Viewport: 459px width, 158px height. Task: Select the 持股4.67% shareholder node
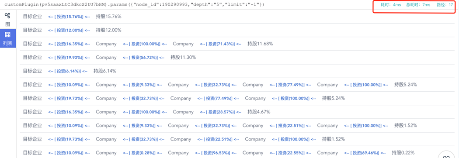pos(259,112)
